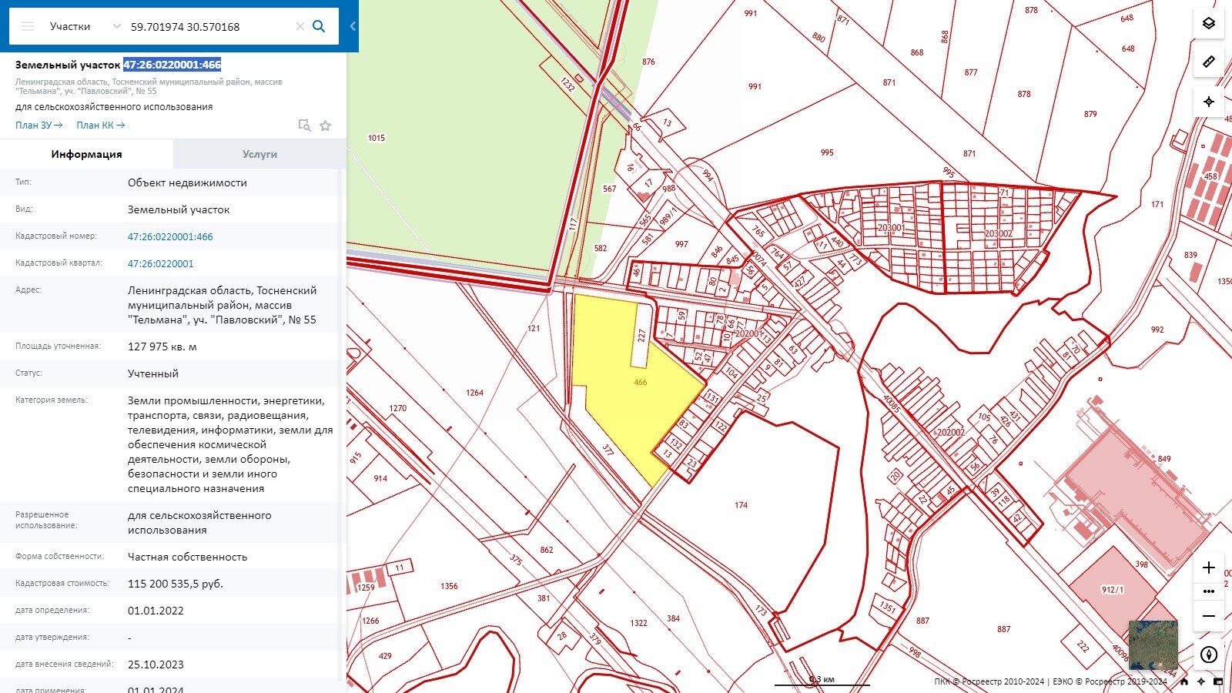
Task: Switch basemap via satellite thumbnail
Action: pyautogui.click(x=1153, y=644)
